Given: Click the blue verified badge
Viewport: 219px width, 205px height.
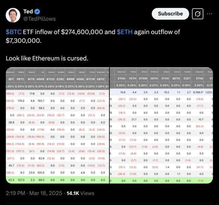Looking at the screenshot, I should pyautogui.click(x=37, y=12).
